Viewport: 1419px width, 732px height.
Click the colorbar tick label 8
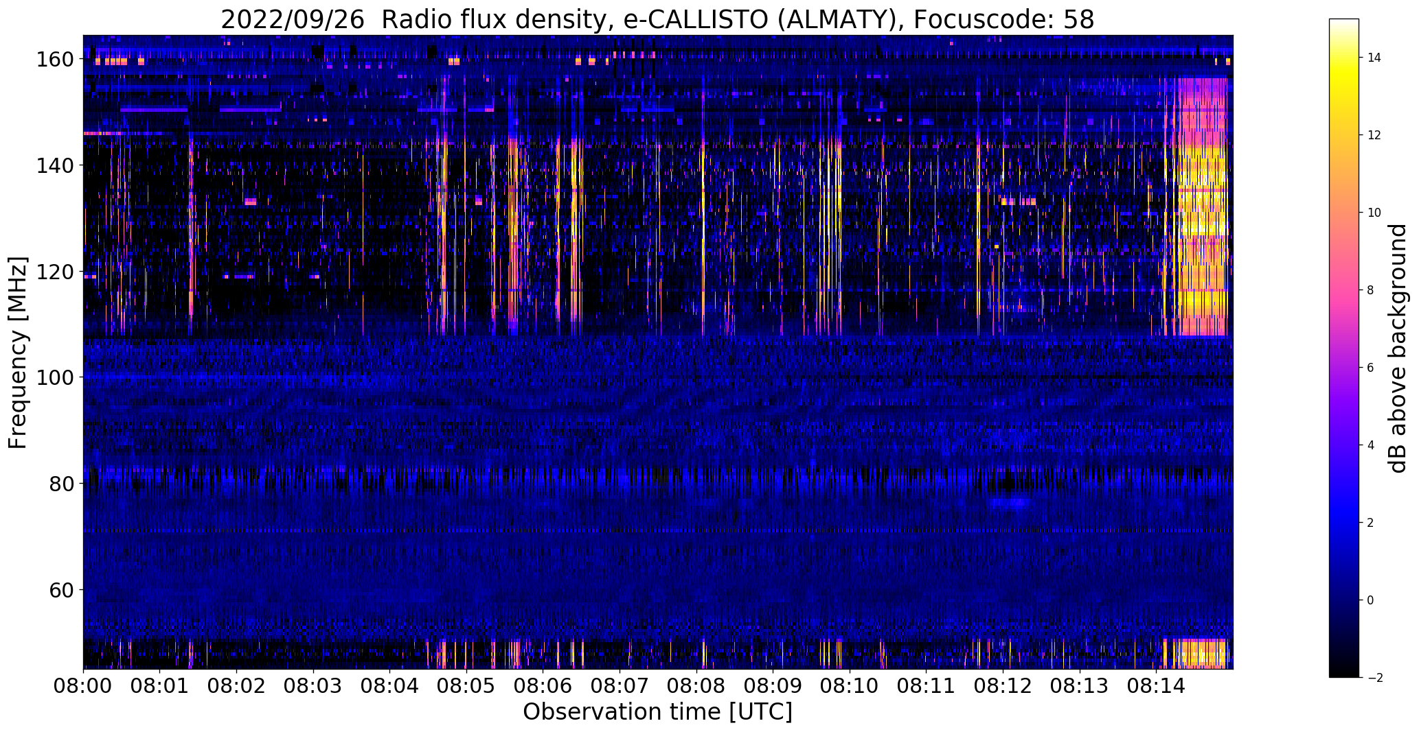click(1371, 290)
